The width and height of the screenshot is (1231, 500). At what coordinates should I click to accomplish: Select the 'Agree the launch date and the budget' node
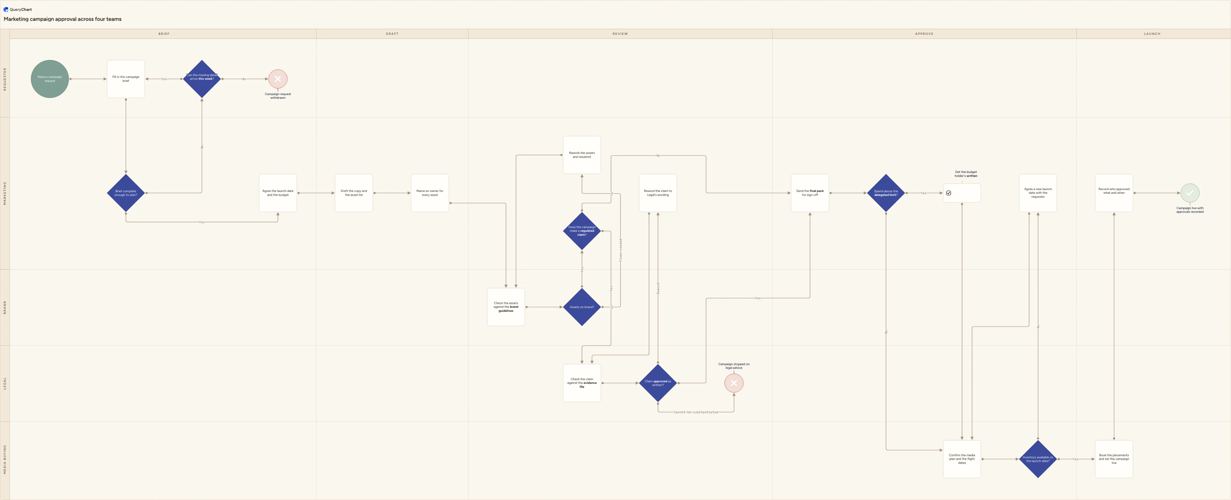[278, 193]
